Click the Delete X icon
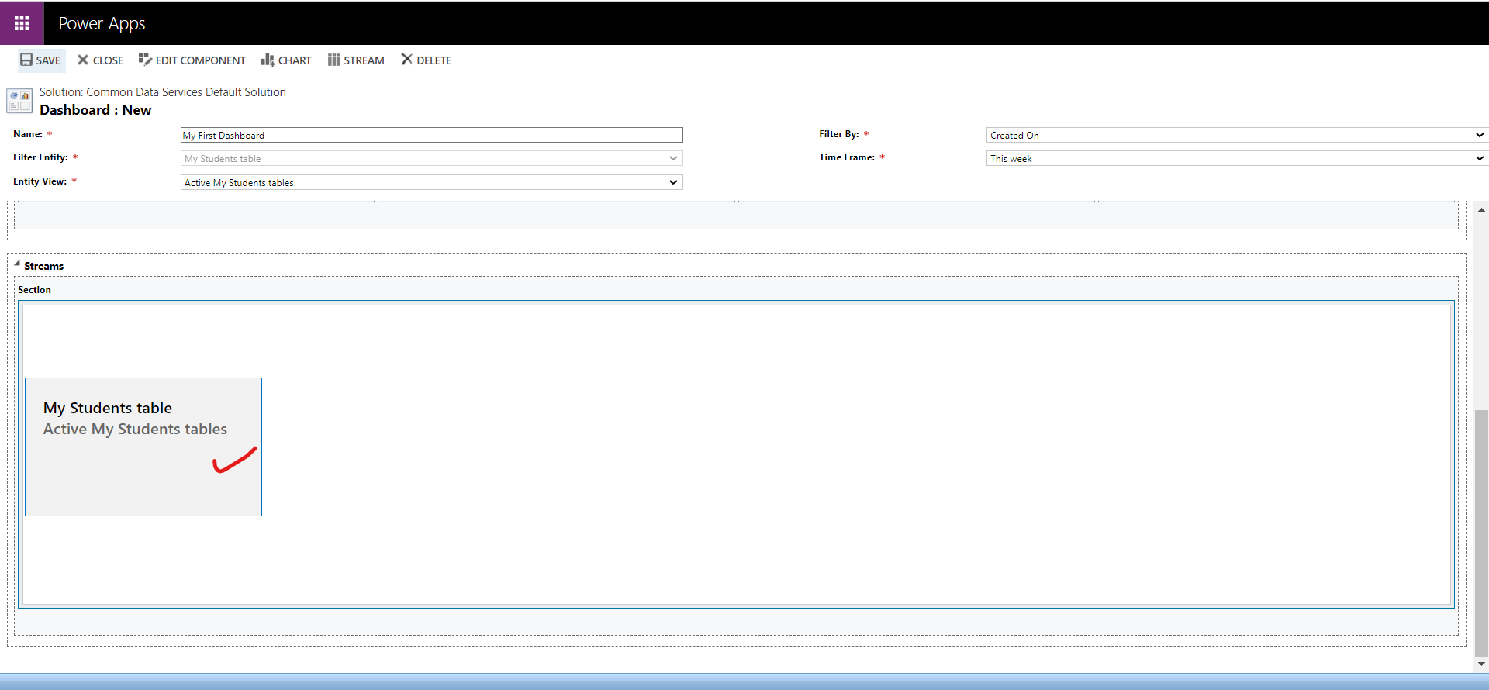This screenshot has width=1489, height=690. click(x=406, y=60)
